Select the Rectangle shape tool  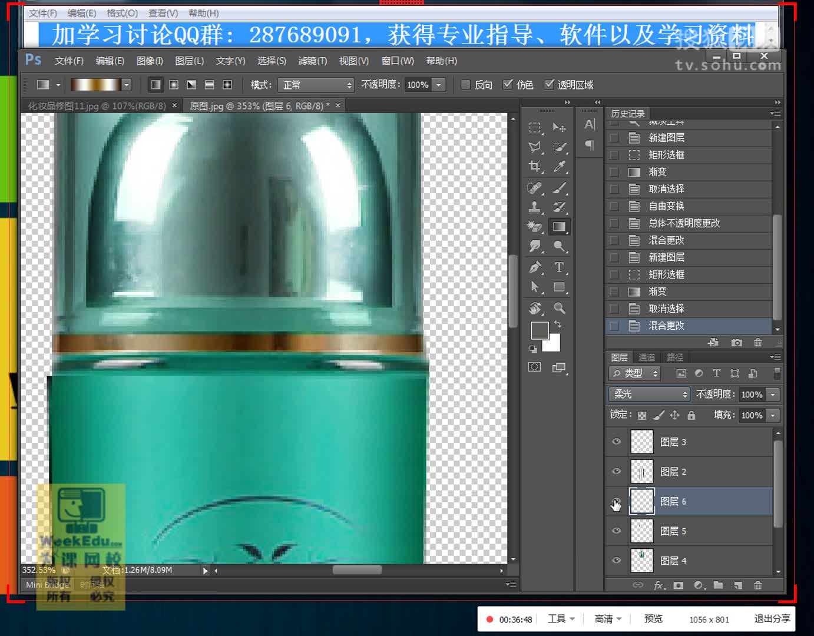[559, 287]
